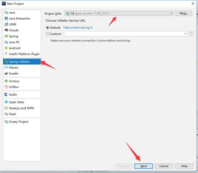Select Spring Initializr in the list

pos(22,62)
